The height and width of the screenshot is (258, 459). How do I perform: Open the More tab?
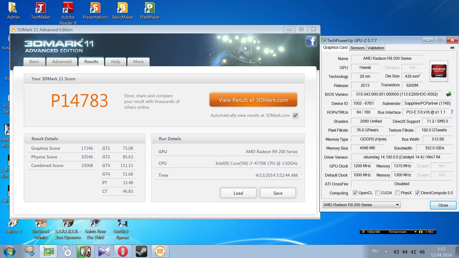point(138,62)
